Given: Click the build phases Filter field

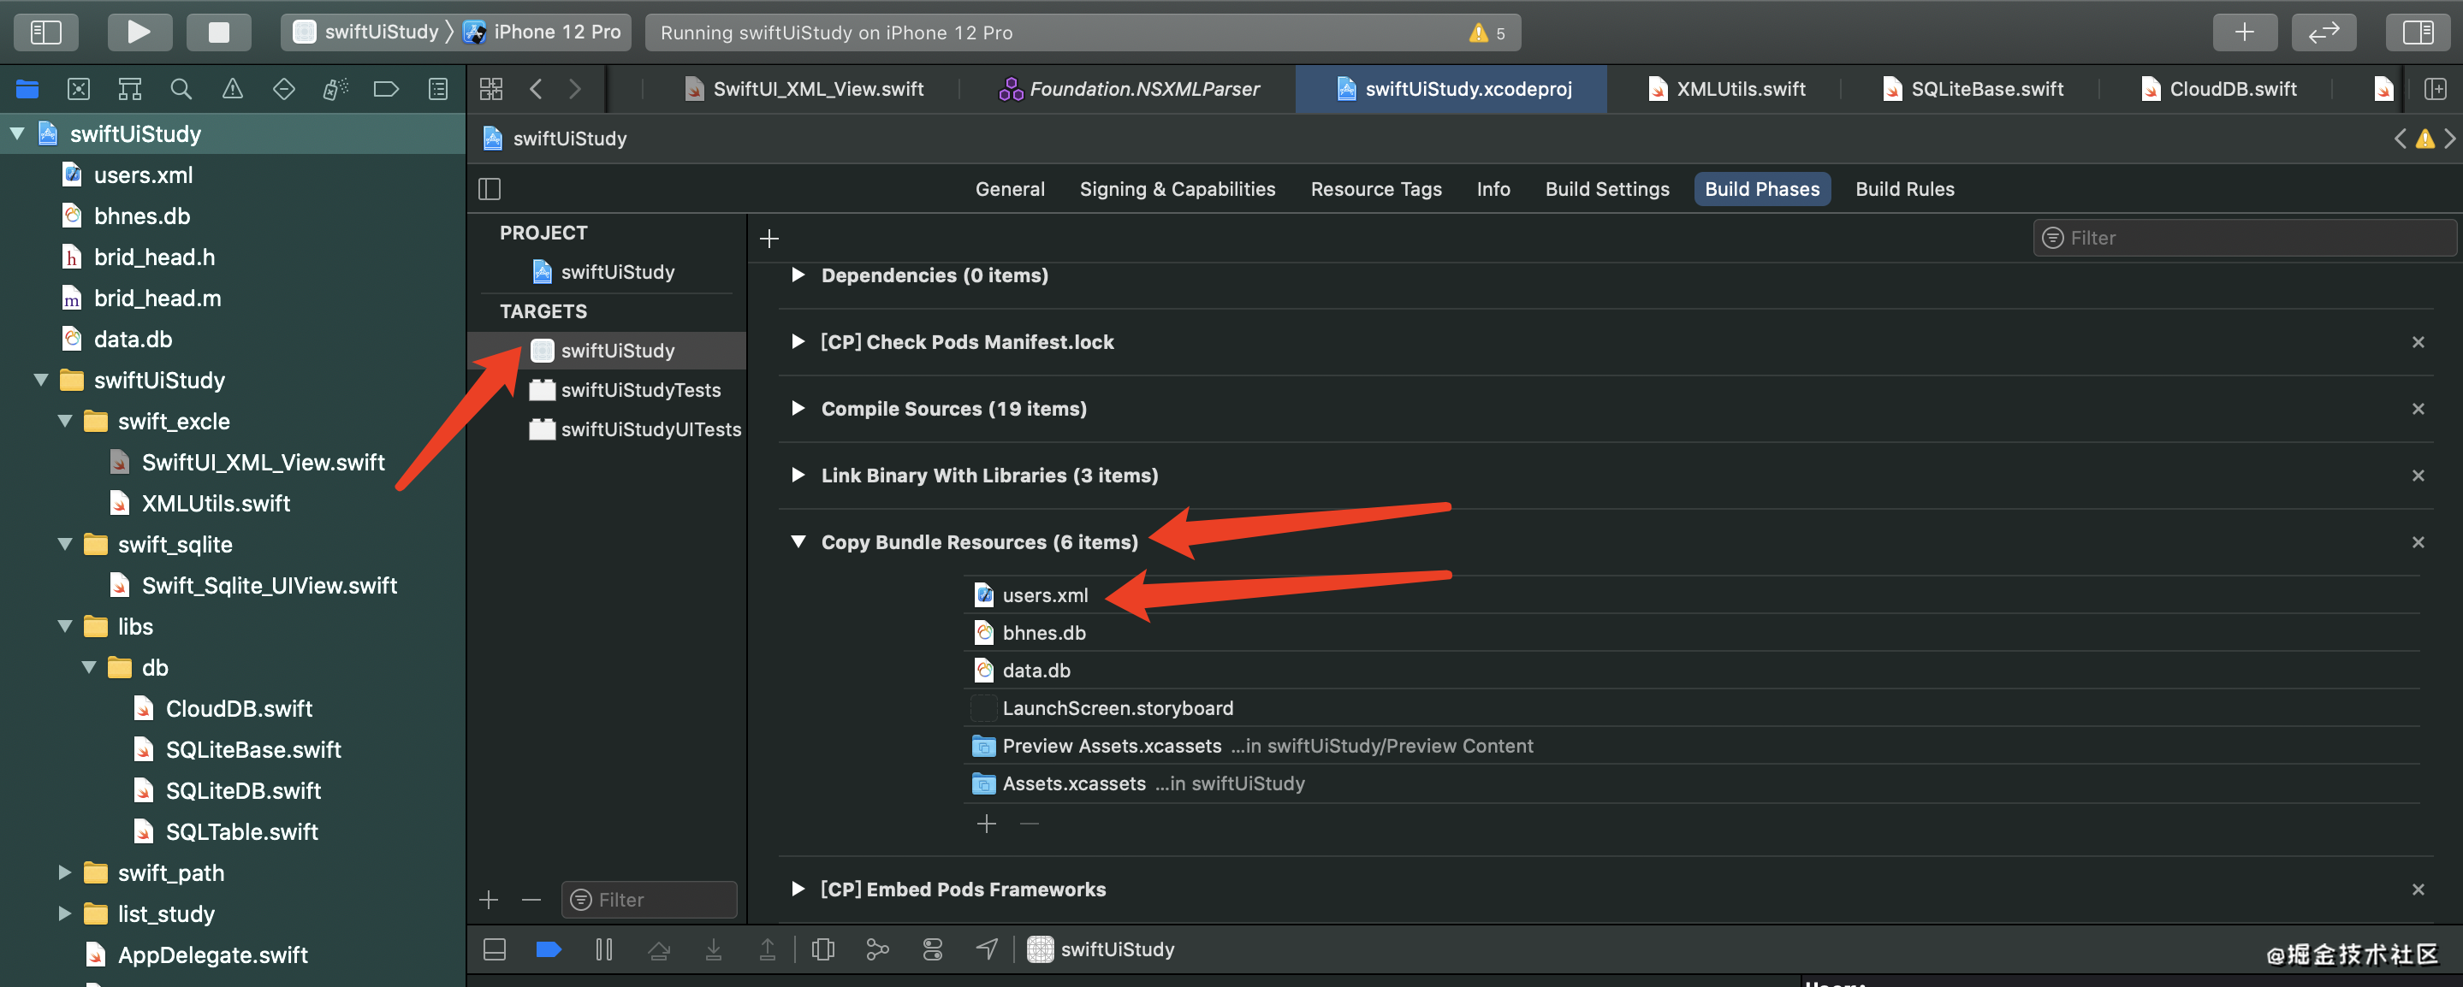Looking at the screenshot, I should 2243,238.
